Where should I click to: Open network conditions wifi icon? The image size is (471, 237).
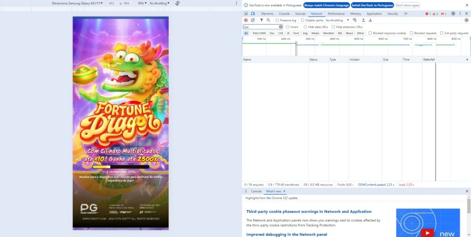point(355,20)
